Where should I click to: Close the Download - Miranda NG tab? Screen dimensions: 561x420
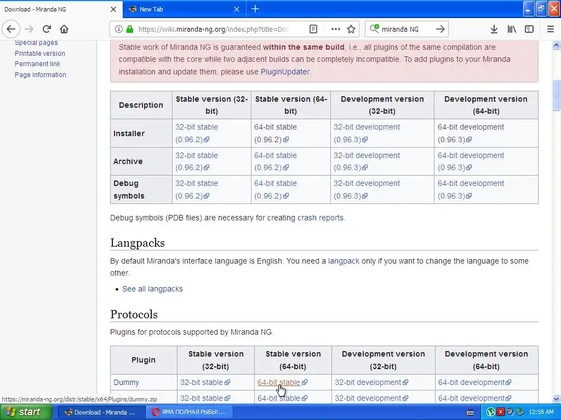point(113,9)
